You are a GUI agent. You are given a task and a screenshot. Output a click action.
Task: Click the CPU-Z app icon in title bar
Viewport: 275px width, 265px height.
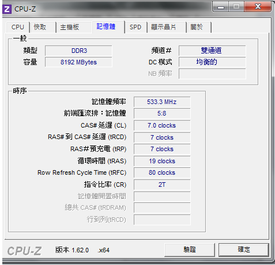7,9
